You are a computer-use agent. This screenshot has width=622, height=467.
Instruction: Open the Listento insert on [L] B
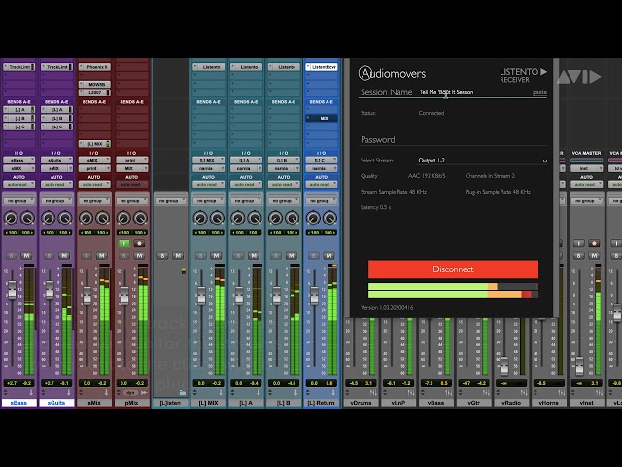click(x=284, y=67)
